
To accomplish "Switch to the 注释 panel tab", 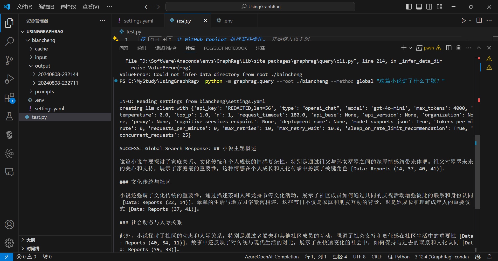I will pyautogui.click(x=260, y=48).
